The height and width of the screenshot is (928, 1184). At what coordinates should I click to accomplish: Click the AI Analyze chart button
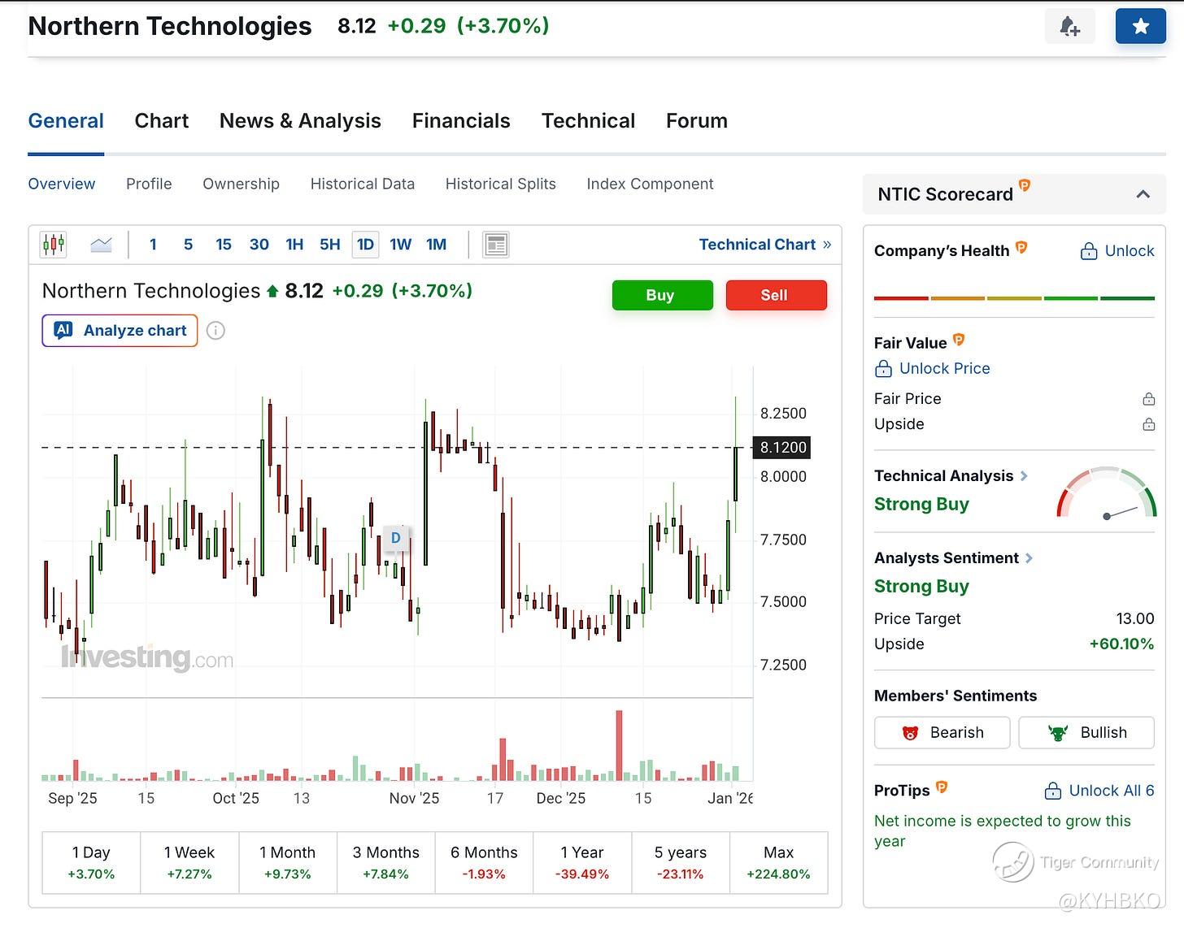tap(120, 331)
